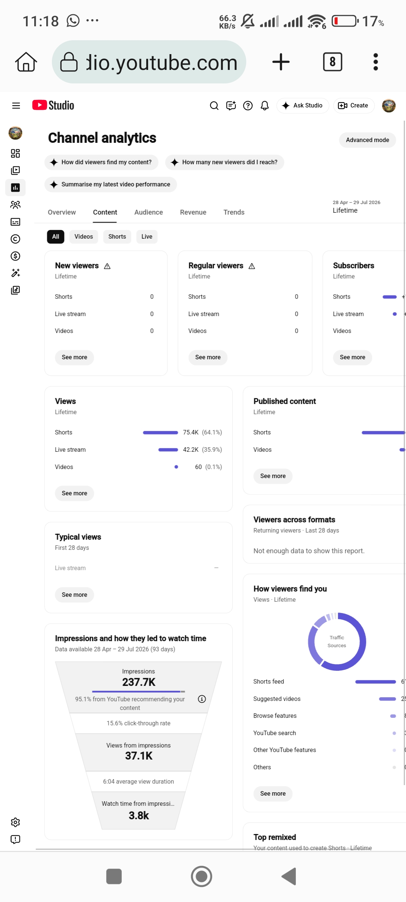The height and width of the screenshot is (902, 406).
Task: Select the Live filter chip
Action: tap(147, 237)
